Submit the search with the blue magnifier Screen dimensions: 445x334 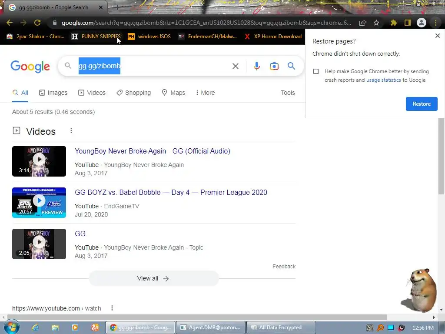click(291, 66)
